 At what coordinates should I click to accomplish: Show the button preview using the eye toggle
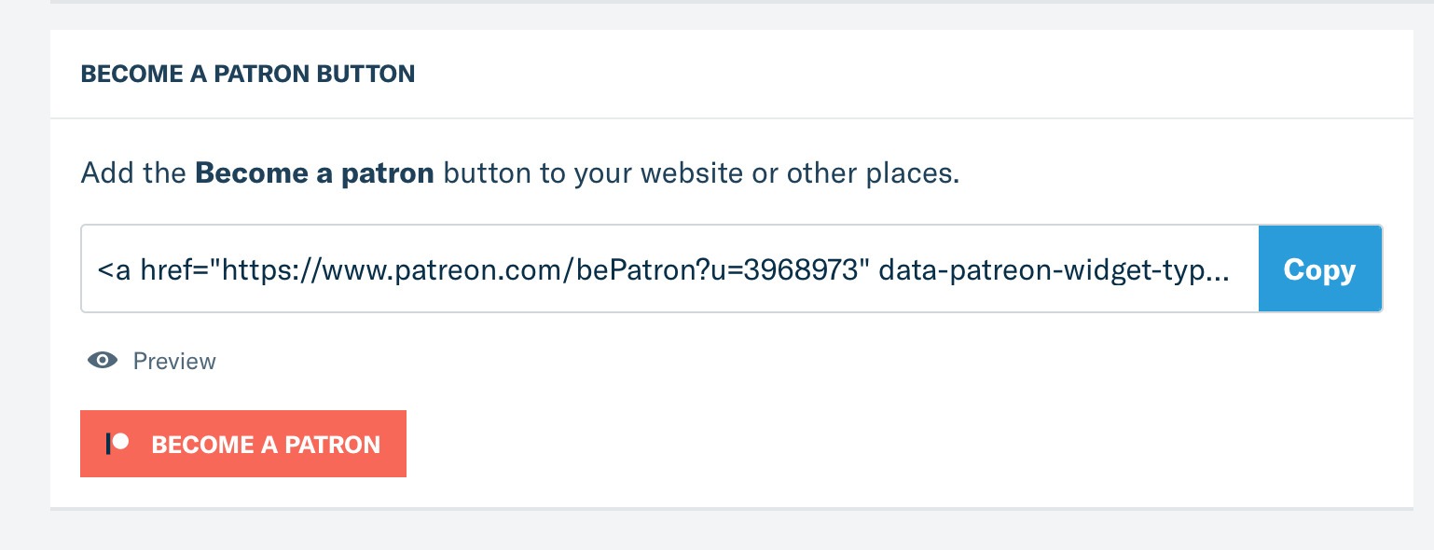[102, 360]
